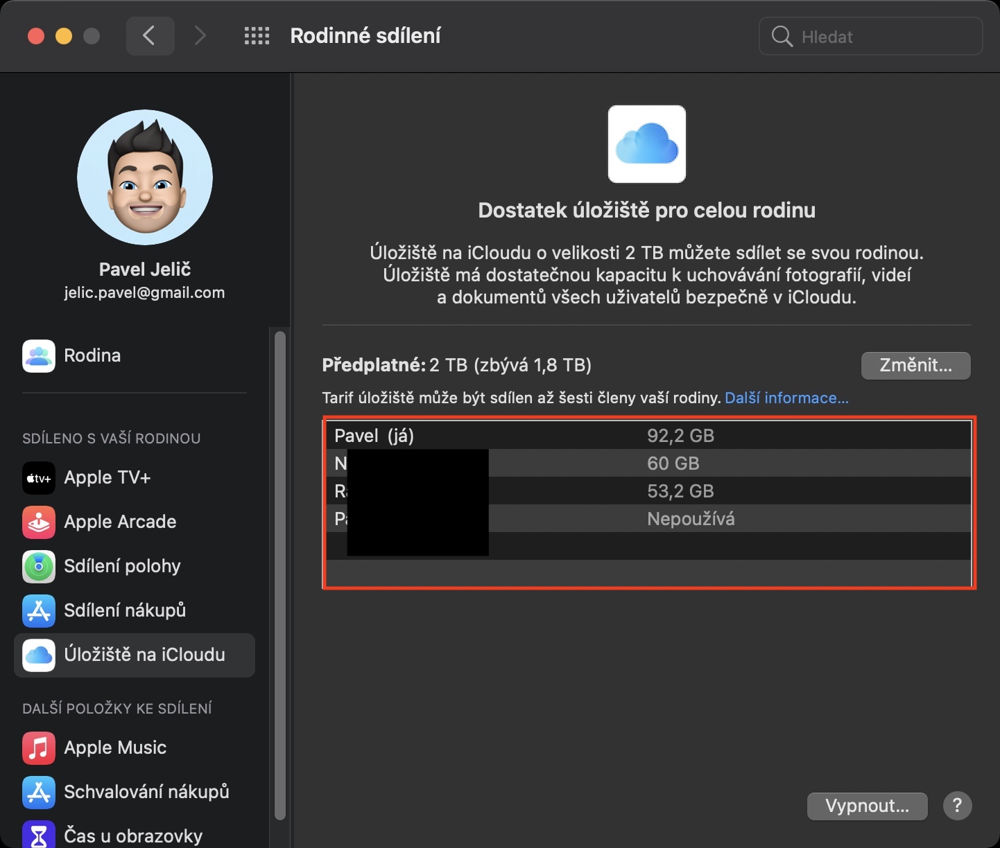Click the Schvalování nákupů icon
Image resolution: width=1000 pixels, height=848 pixels.
tap(39, 793)
